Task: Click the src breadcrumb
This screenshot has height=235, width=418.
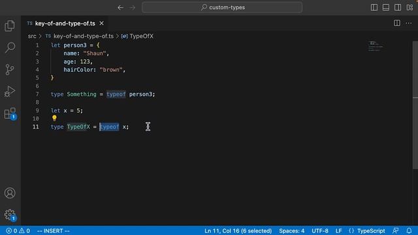Action: 32,37
